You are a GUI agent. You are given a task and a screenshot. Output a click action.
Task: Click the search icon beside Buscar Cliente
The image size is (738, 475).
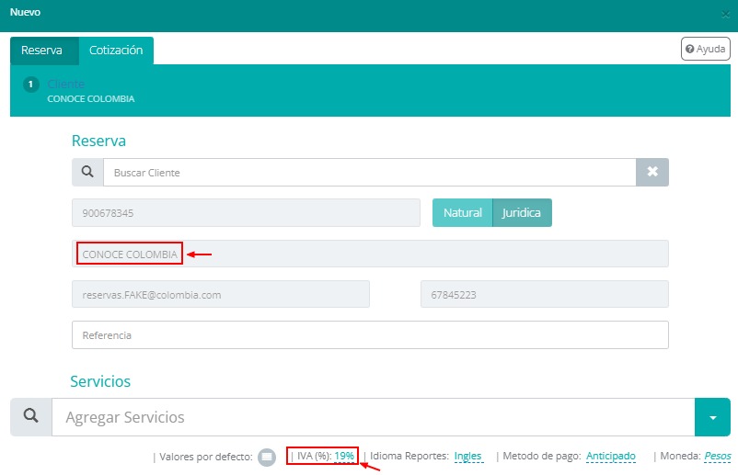87,172
